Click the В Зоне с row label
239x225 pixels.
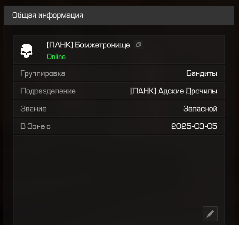pos(35,126)
